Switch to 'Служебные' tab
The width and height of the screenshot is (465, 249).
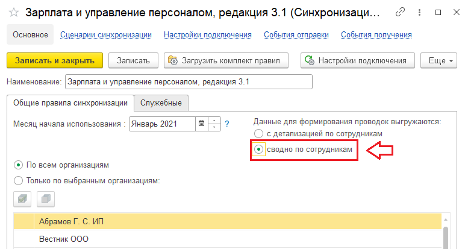click(161, 103)
